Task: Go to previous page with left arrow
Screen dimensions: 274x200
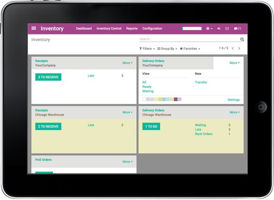Action: tap(232, 48)
